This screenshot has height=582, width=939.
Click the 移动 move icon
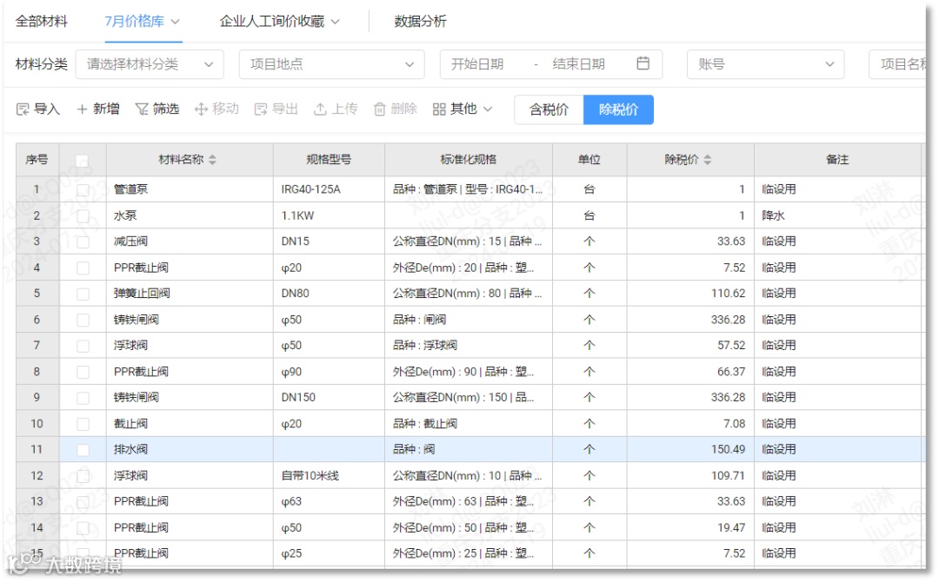201,109
